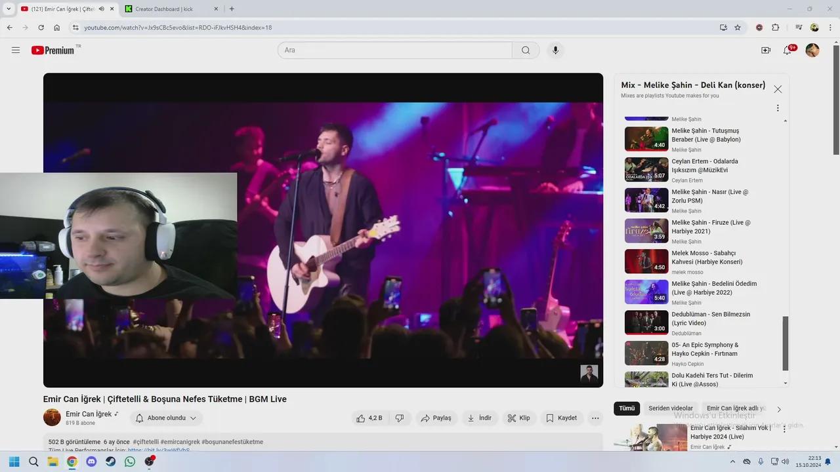Open Steam from the taskbar
The width and height of the screenshot is (840, 472).
pyautogui.click(x=110, y=462)
